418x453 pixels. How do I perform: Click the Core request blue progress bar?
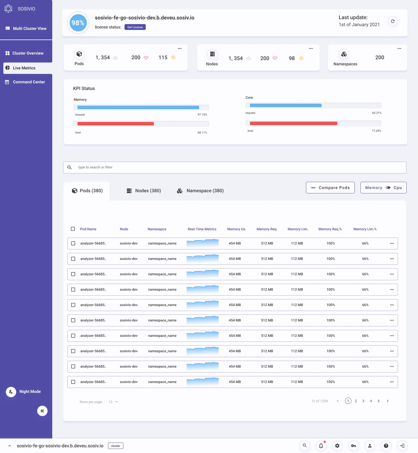[x=313, y=105]
